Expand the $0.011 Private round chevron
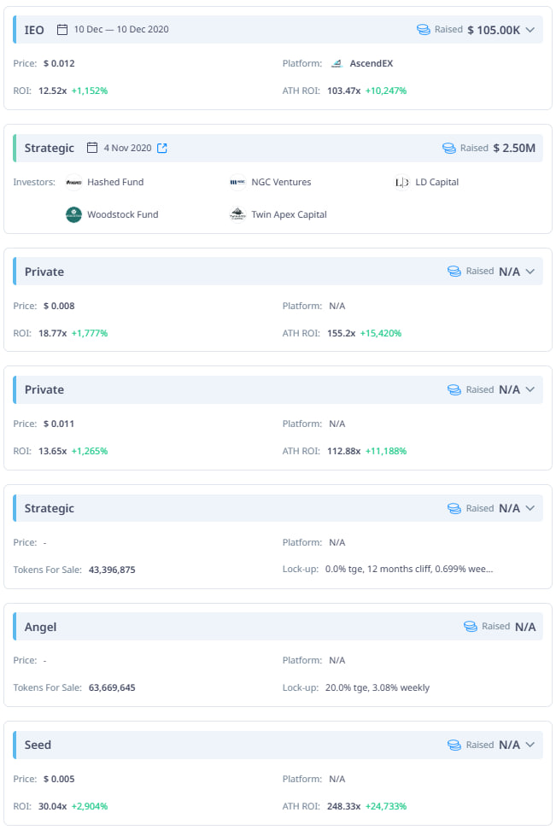Screen dimensions: 556x830 coord(530,389)
